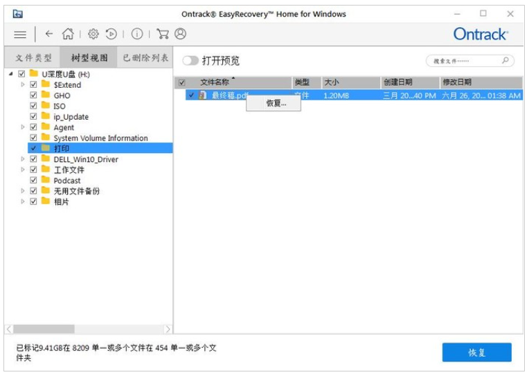Switch to the 文件类型 tab

(x=33, y=58)
